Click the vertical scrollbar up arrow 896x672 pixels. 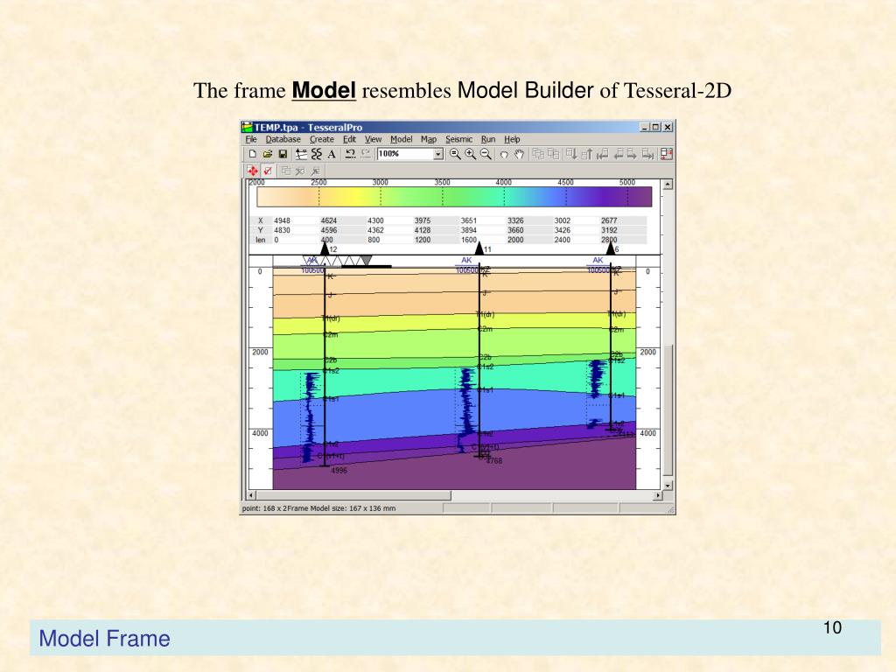pyautogui.click(x=668, y=184)
